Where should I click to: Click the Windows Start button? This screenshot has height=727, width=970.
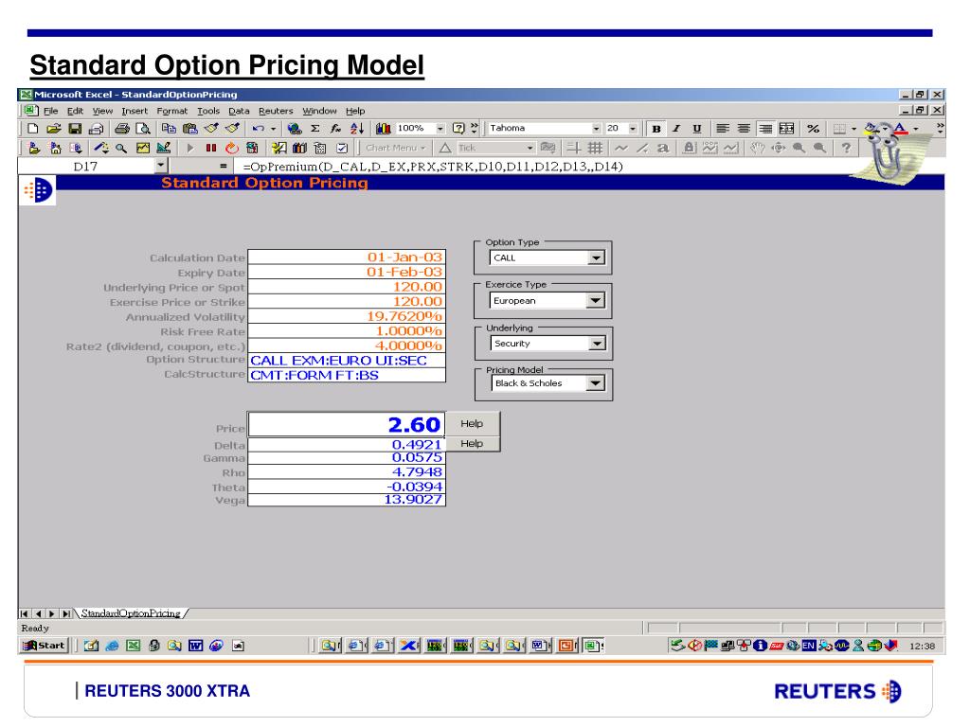coord(44,646)
